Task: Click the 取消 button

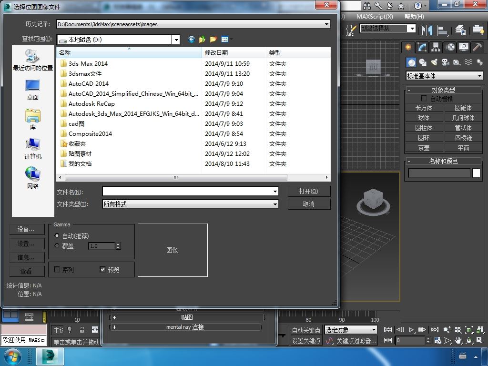Action: (x=309, y=204)
